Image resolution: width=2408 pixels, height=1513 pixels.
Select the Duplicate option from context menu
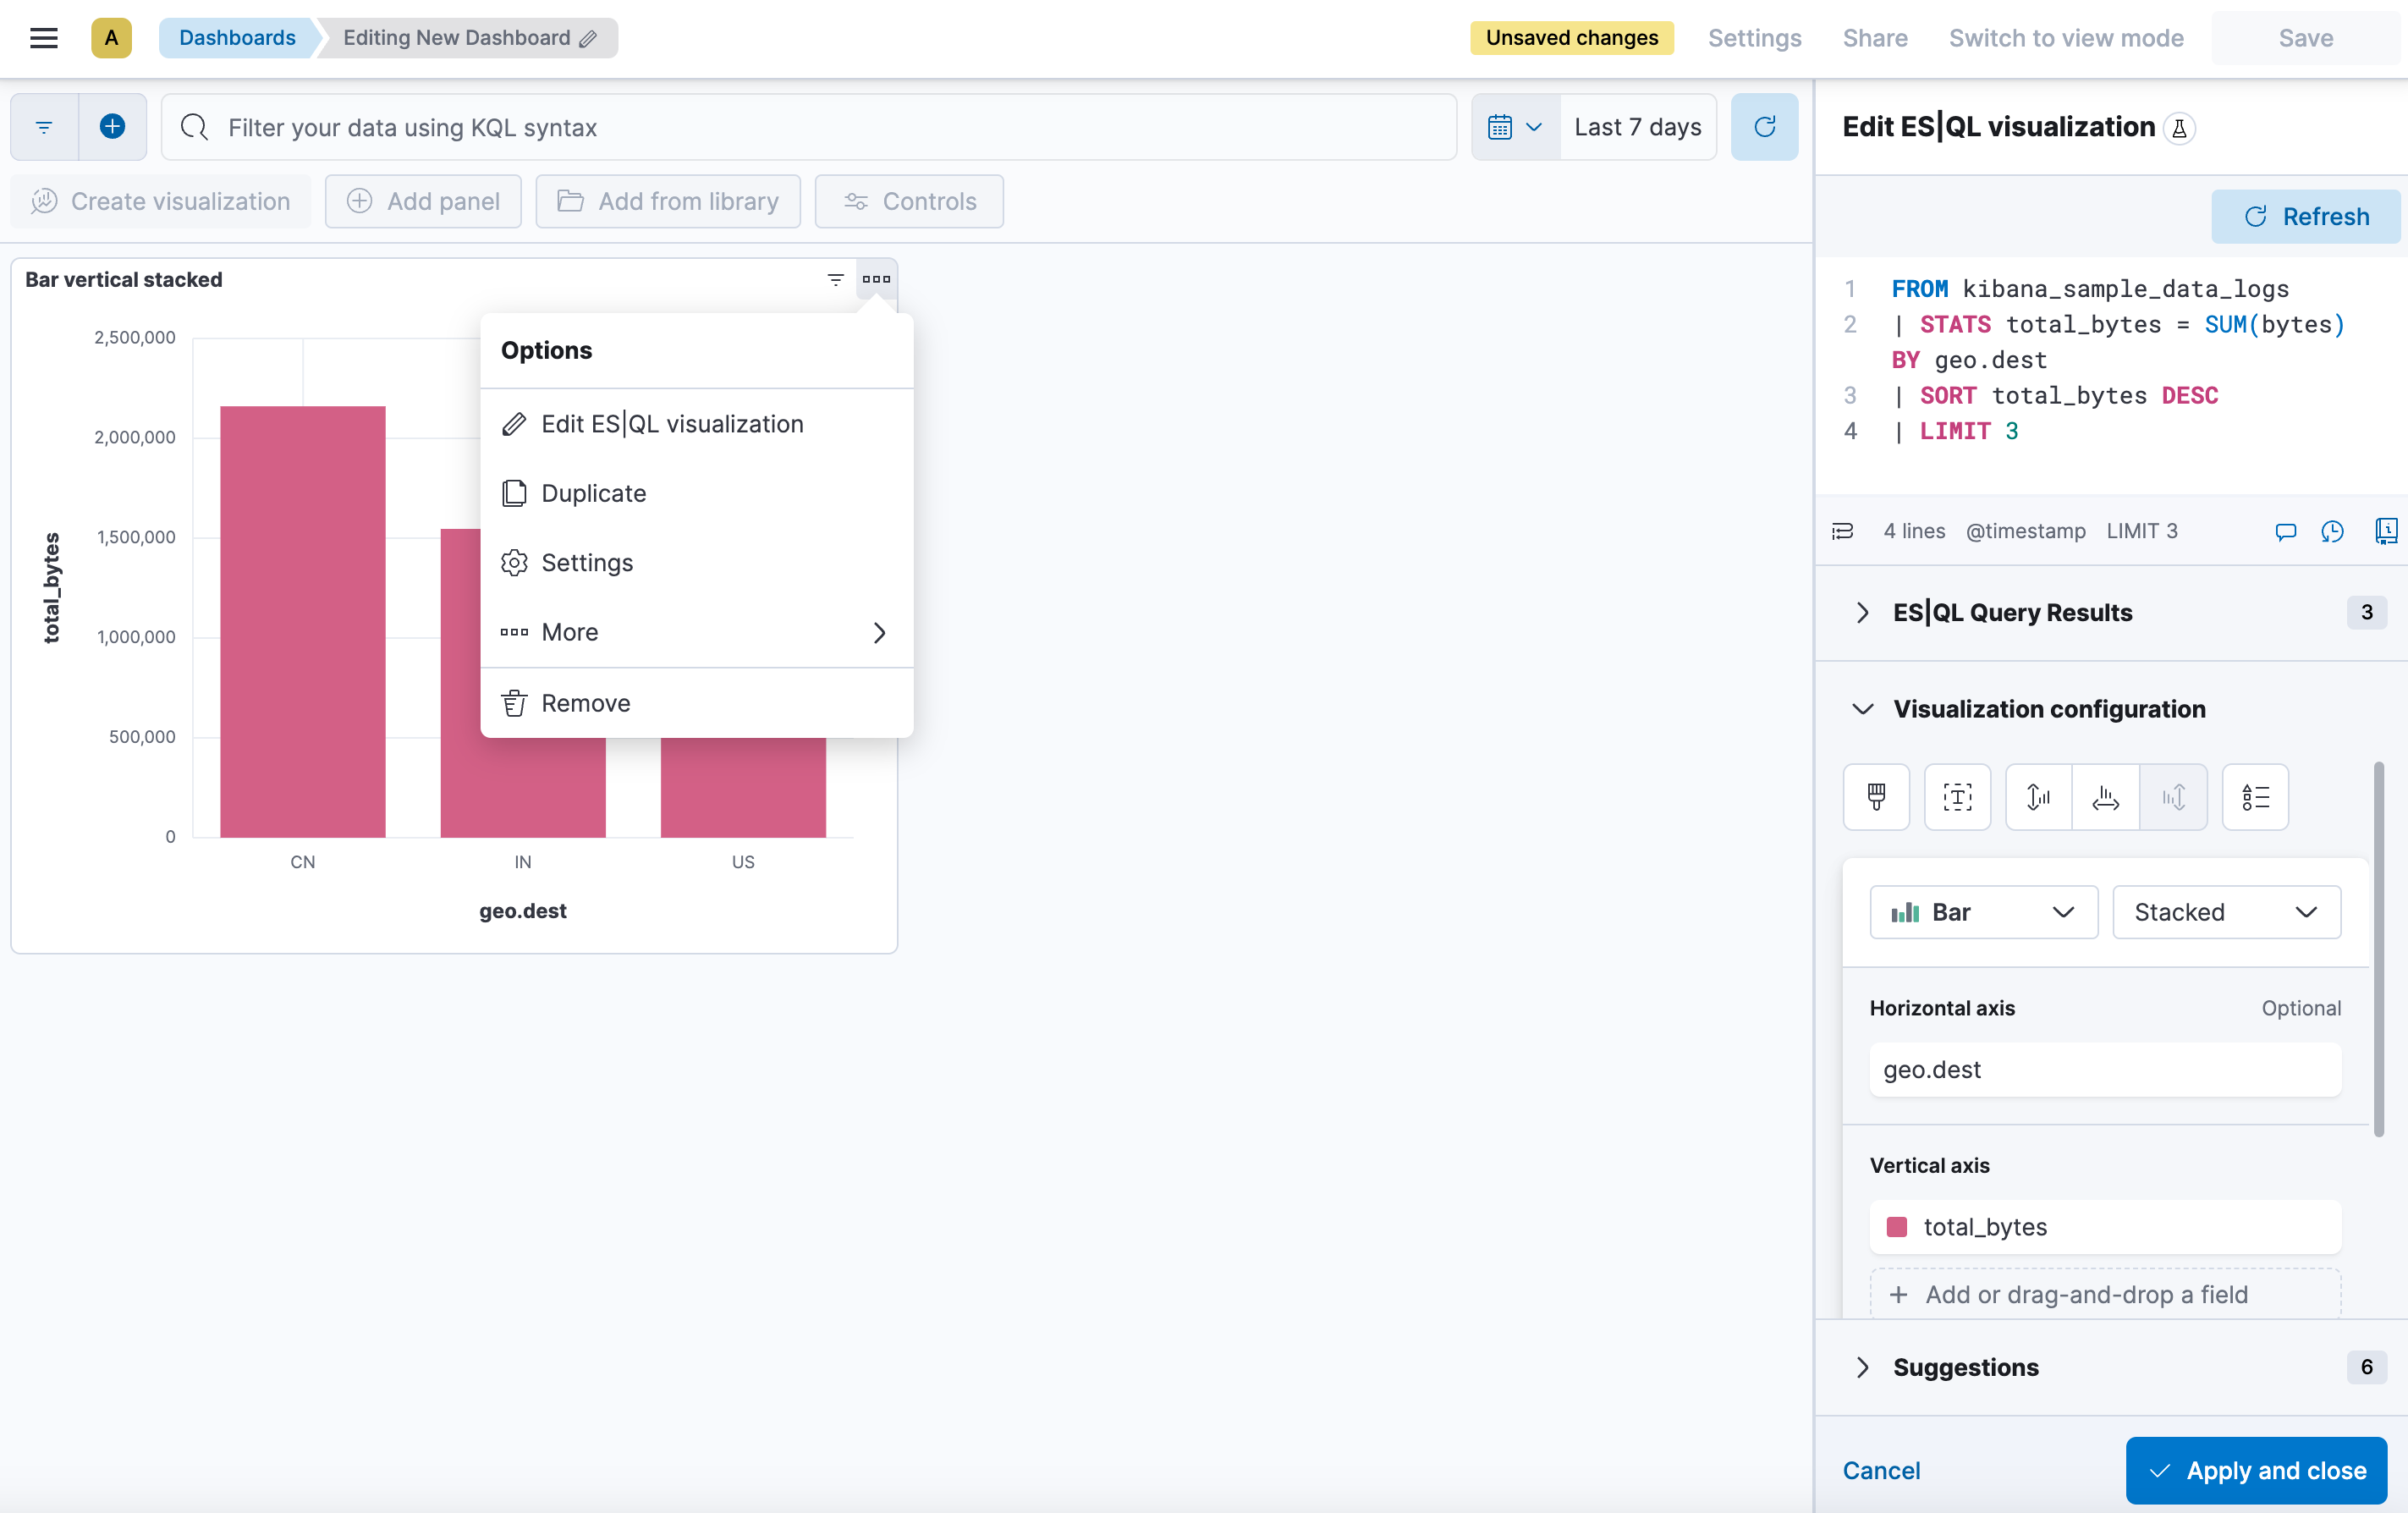coord(592,493)
